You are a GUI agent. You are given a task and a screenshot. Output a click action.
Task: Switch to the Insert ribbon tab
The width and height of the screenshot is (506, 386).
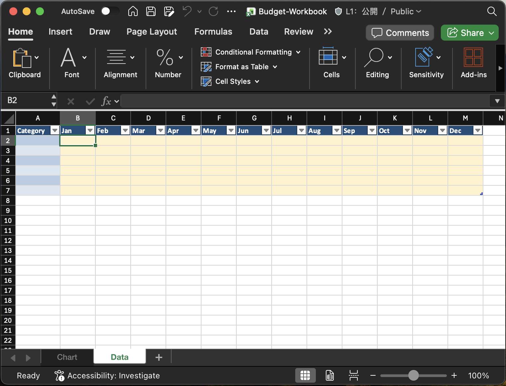[60, 32]
